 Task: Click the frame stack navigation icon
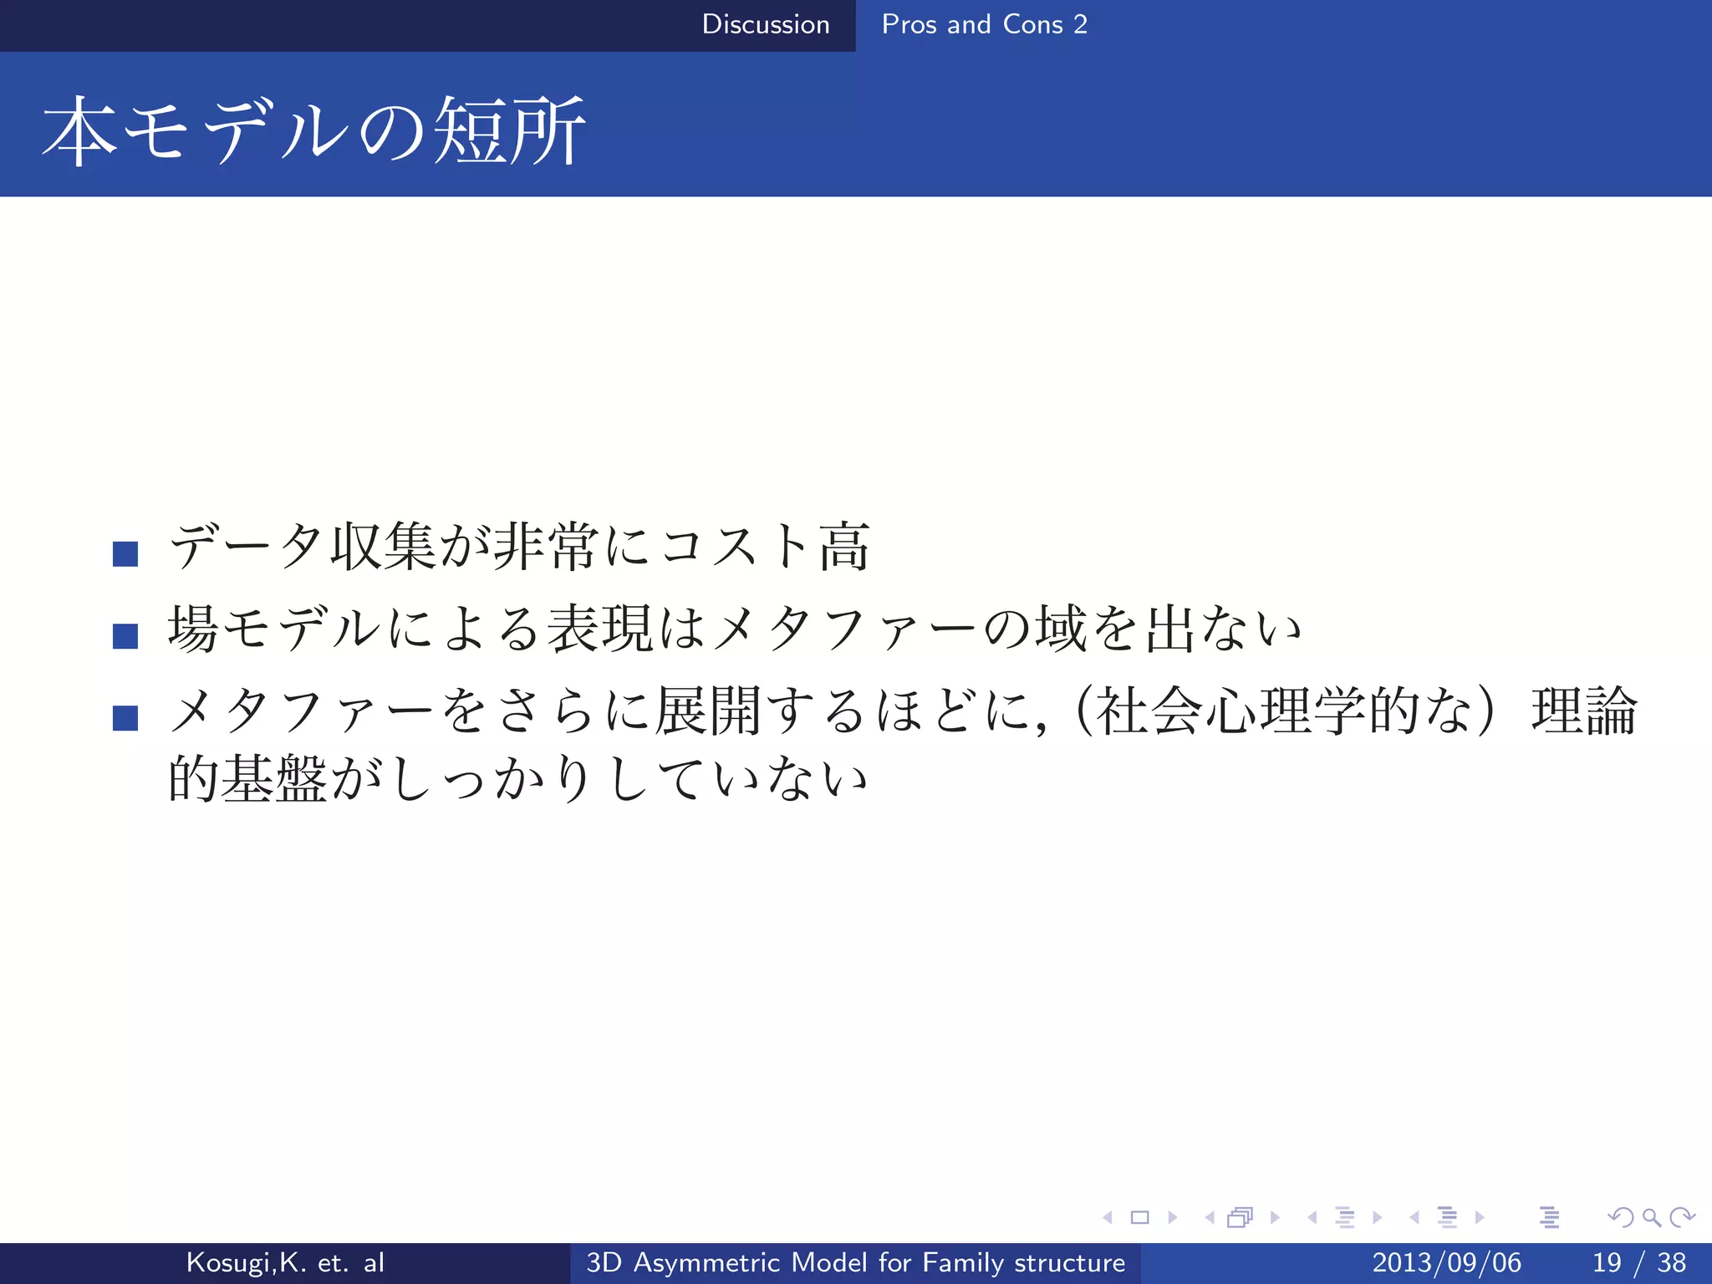pos(1241,1218)
